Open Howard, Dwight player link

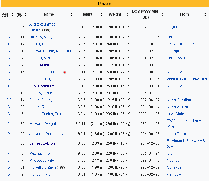[x=43, y=124]
